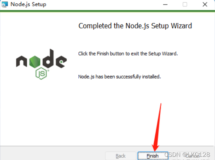Close the Node.js Setup window
The image size is (215, 160).
pos(205,5)
